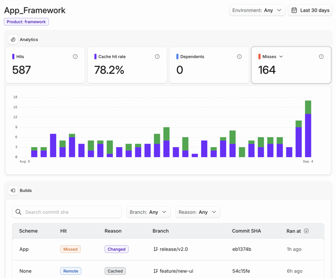Click the App_Framework page title
The image size is (336, 278).
[35, 11]
